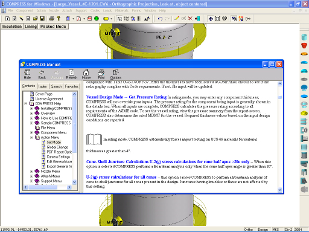Save the vessel using the floppy icon
This screenshot has width=309, height=232.
pyautogui.click(x=42, y=19)
